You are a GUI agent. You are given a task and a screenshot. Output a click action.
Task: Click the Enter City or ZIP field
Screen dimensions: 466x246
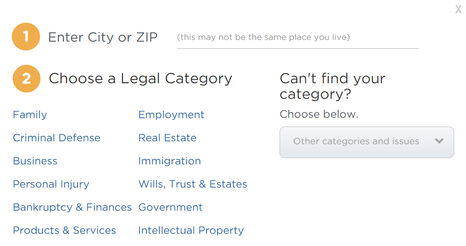[297, 38]
